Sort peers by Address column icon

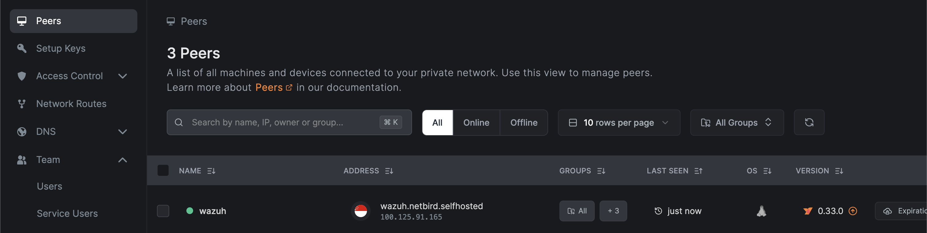389,171
